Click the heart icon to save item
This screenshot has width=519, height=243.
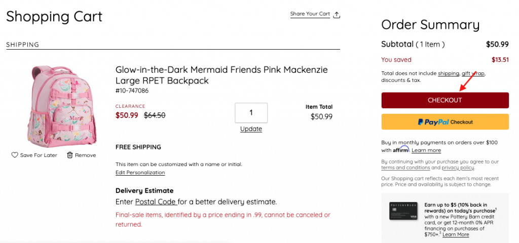coord(15,155)
